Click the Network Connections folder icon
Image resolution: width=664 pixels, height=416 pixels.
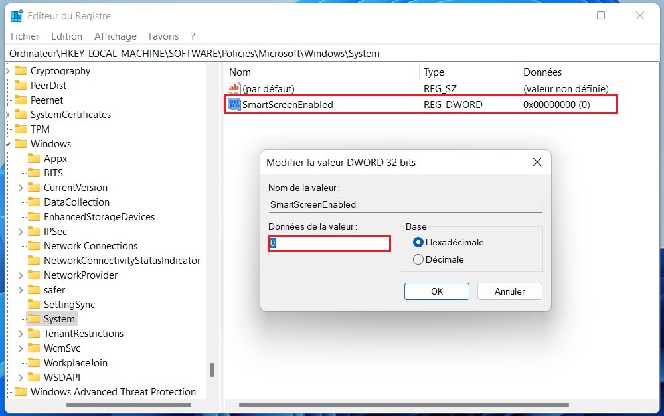coord(34,246)
